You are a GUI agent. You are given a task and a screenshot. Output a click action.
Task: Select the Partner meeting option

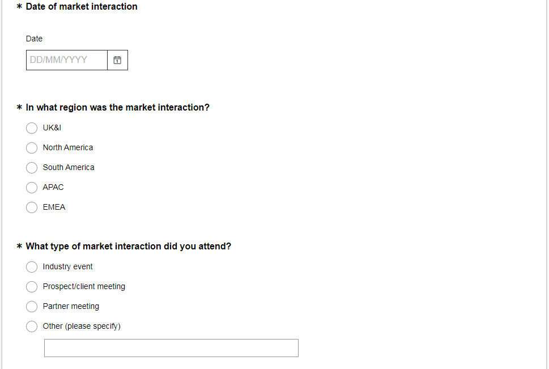click(x=32, y=307)
